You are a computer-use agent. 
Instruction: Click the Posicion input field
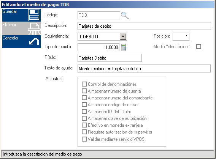(181, 36)
